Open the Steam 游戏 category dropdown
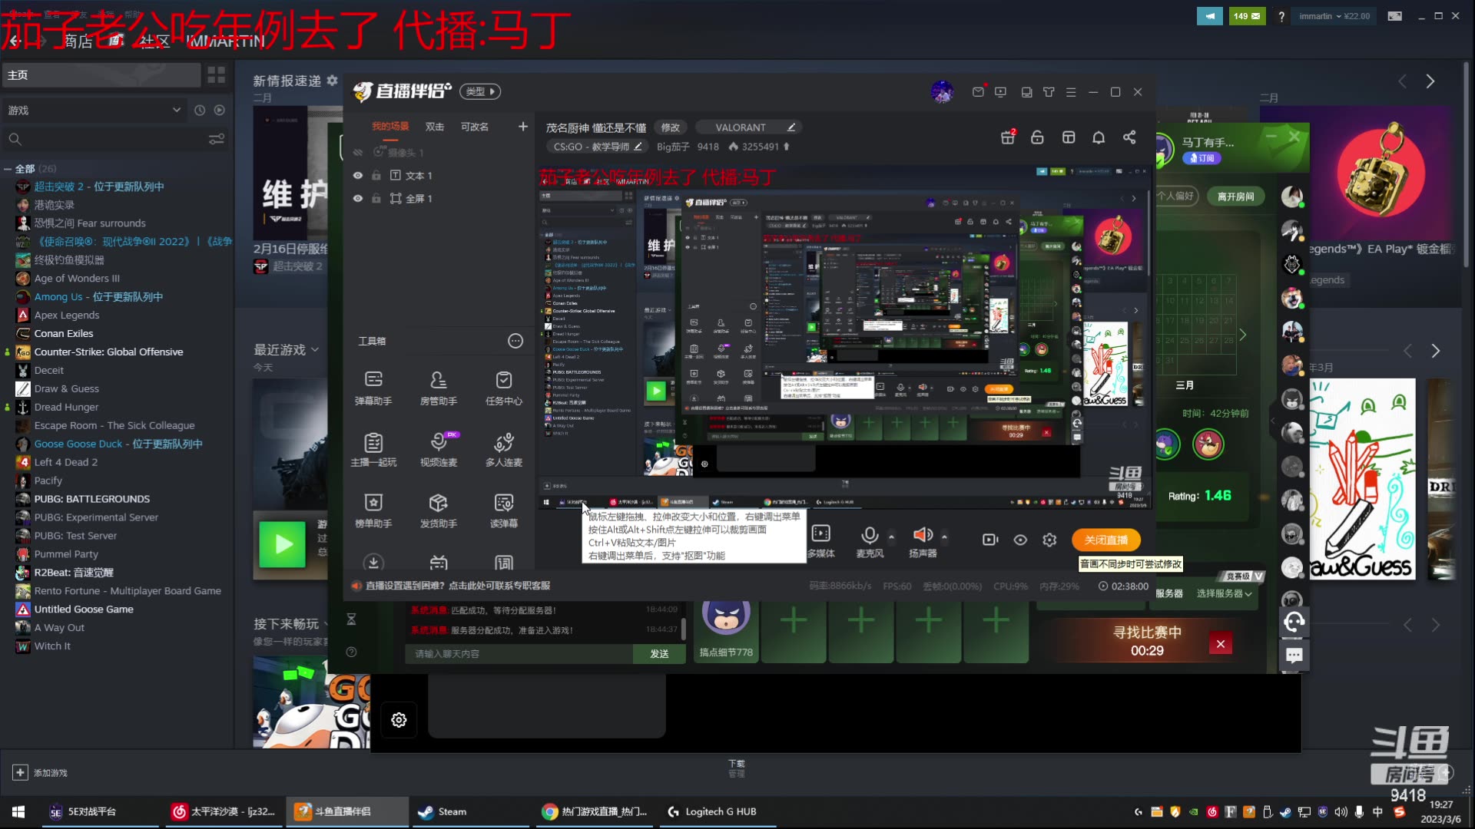 pyautogui.click(x=95, y=111)
